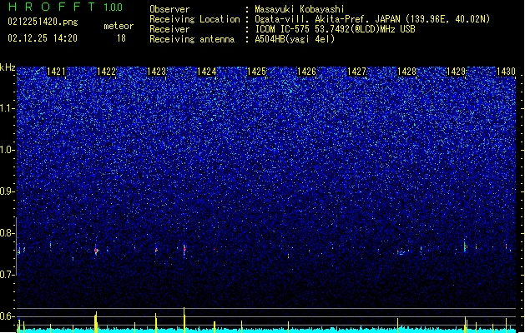The image size is (525, 333).
Task: Click the timestamp 02.12.25 14:20
Action: (x=43, y=38)
